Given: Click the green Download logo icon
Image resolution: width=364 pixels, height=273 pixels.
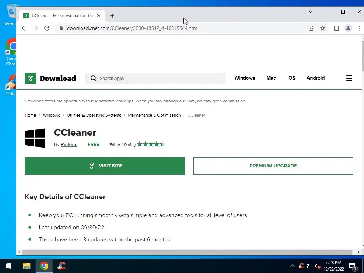Looking at the screenshot, I should point(31,78).
